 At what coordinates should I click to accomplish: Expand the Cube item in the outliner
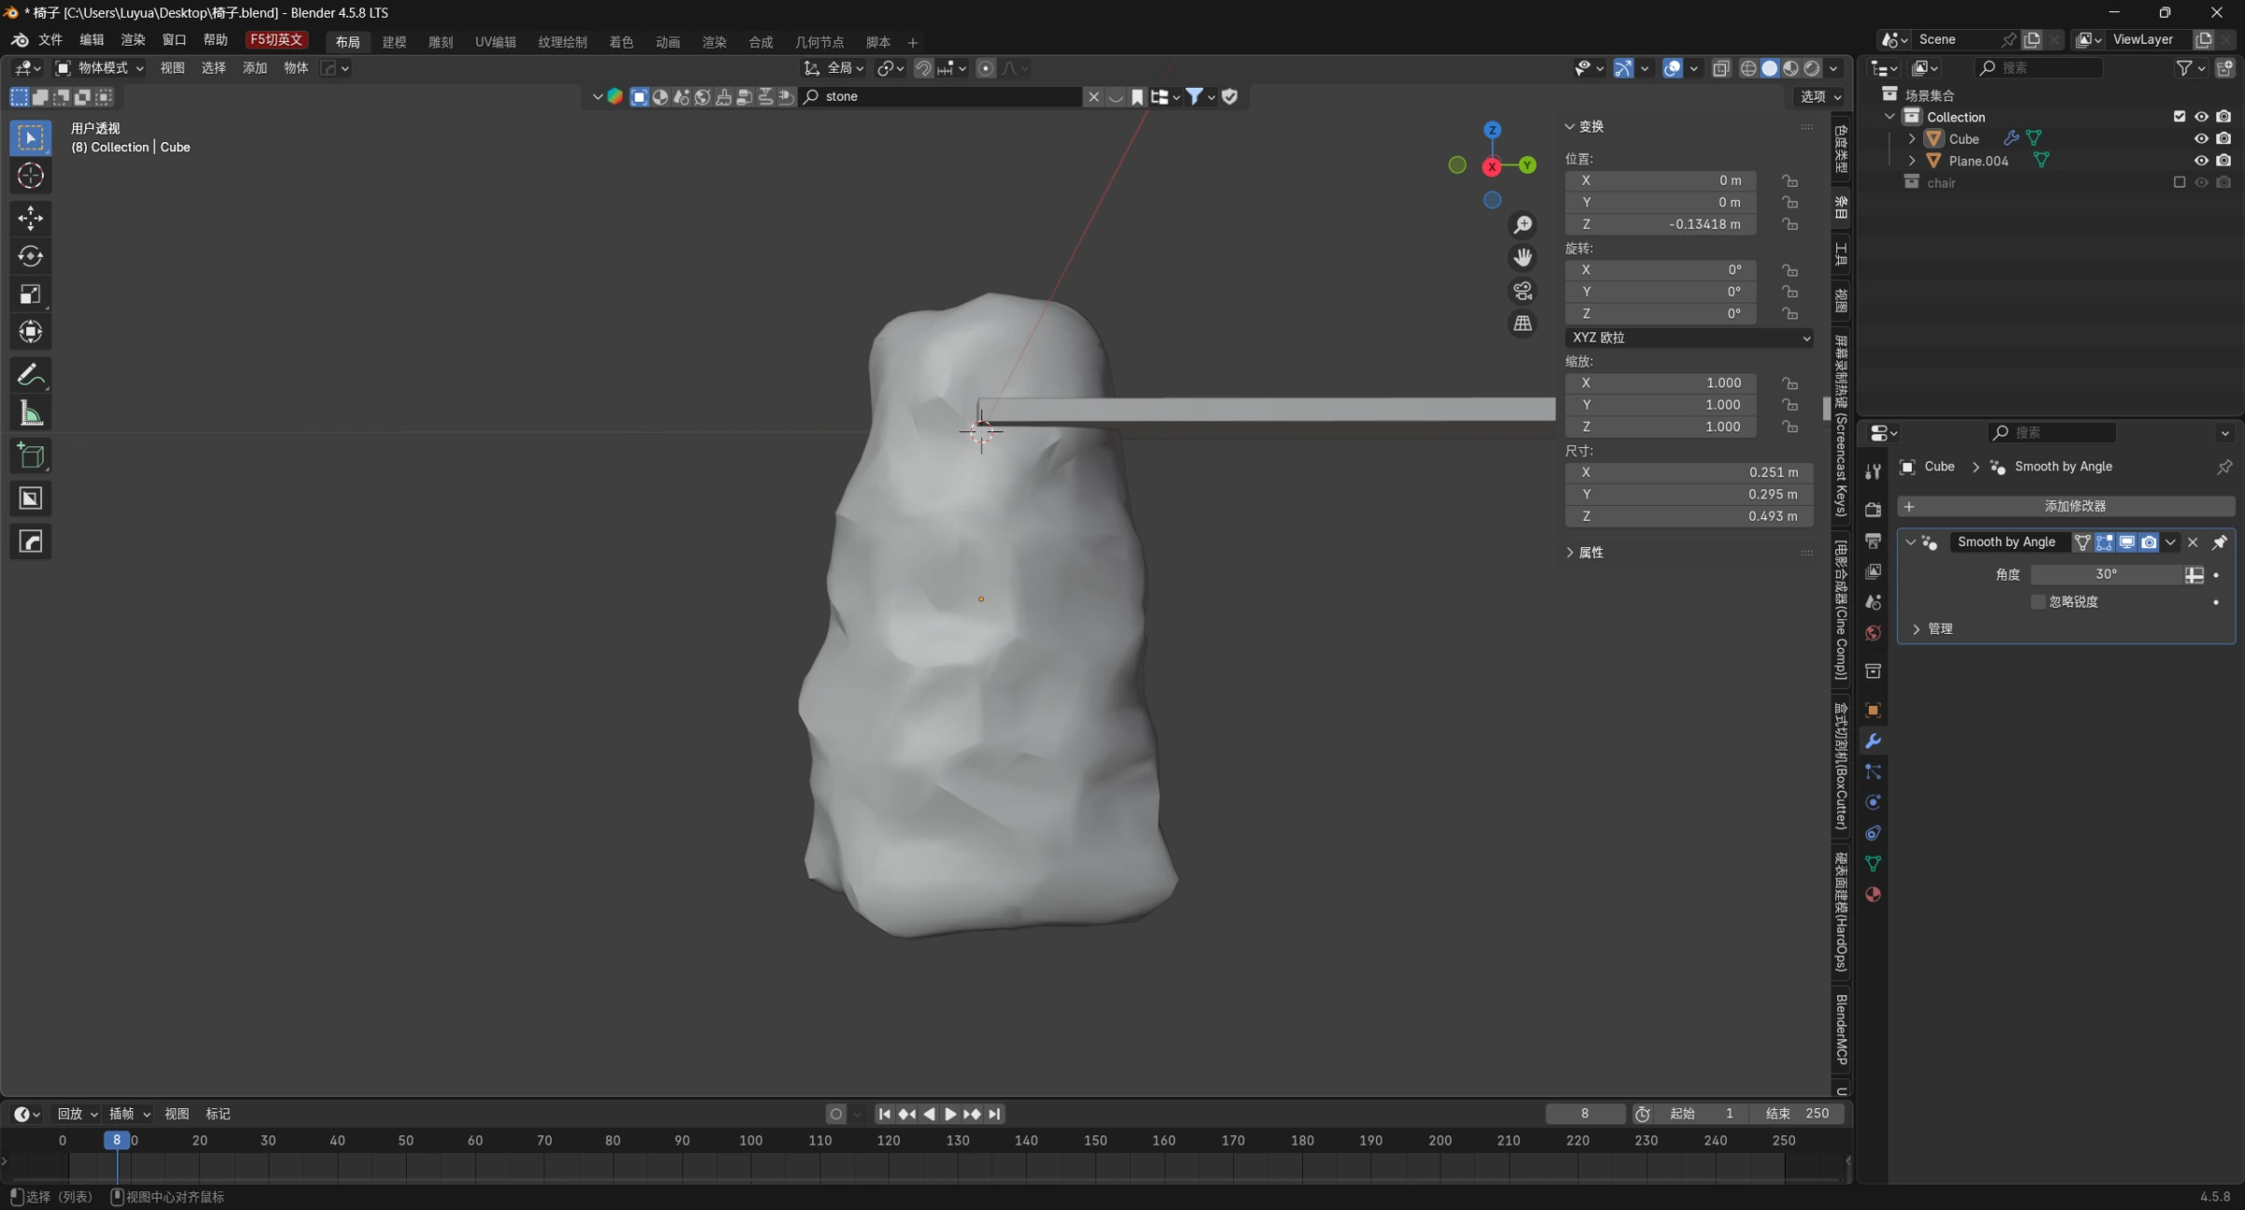1911,138
